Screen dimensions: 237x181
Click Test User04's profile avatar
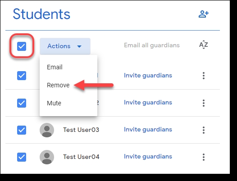(x=47, y=157)
